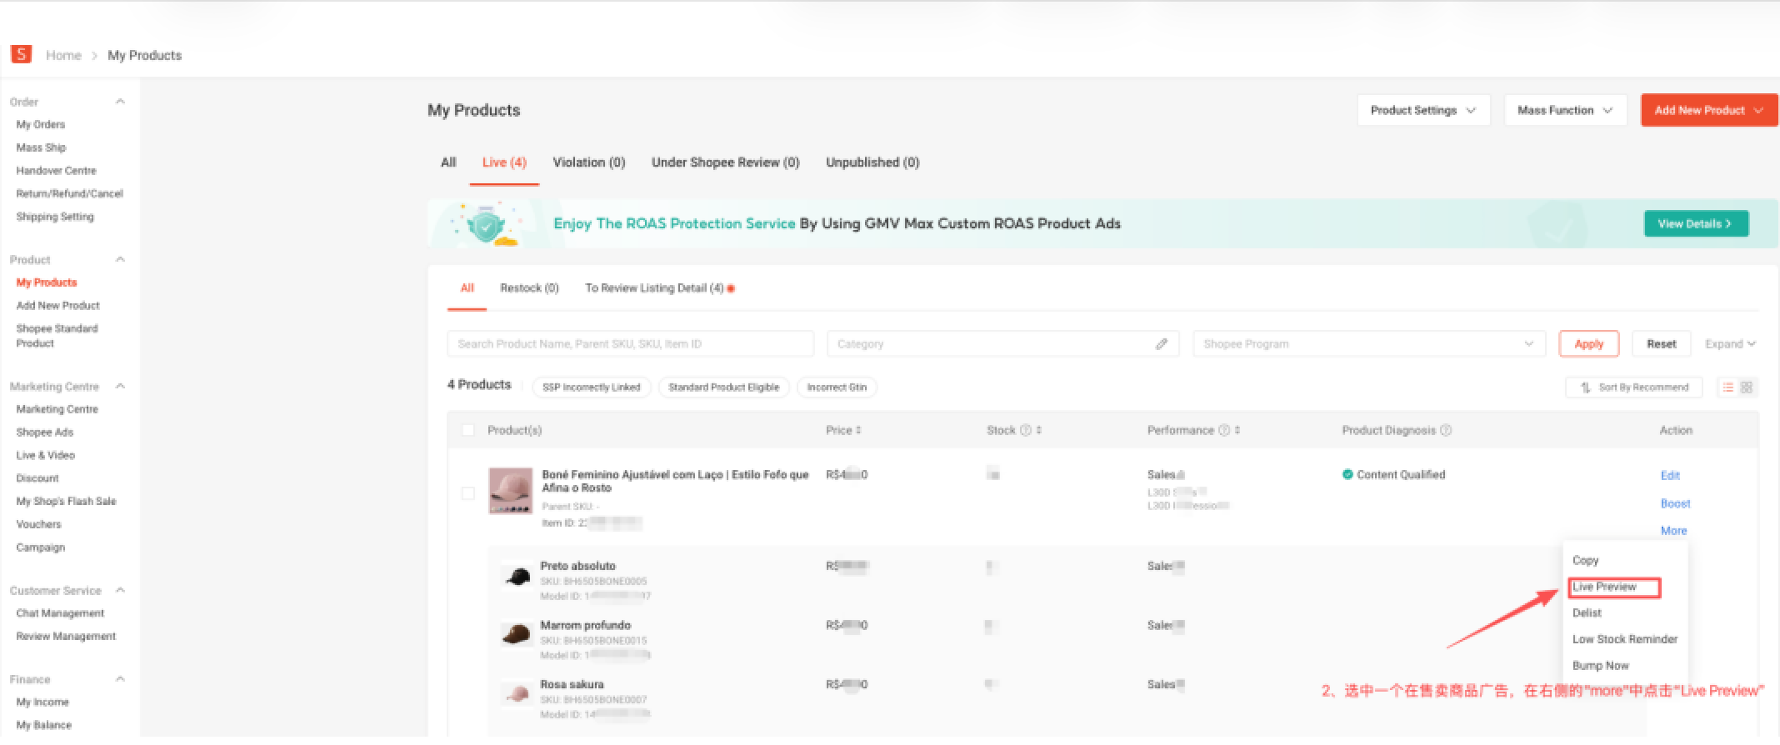This screenshot has width=1780, height=745.
Task: Click the Shopee logo icon
Action: tap(21, 54)
